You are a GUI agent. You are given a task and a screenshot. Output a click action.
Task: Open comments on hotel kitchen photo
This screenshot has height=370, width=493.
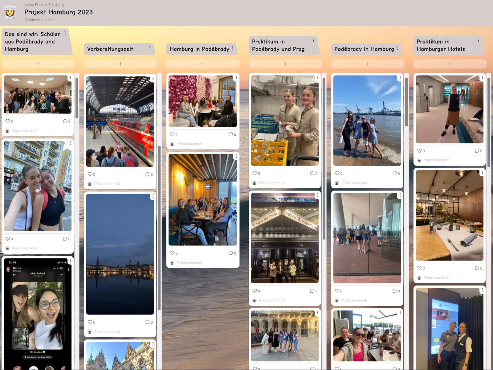click(312, 173)
